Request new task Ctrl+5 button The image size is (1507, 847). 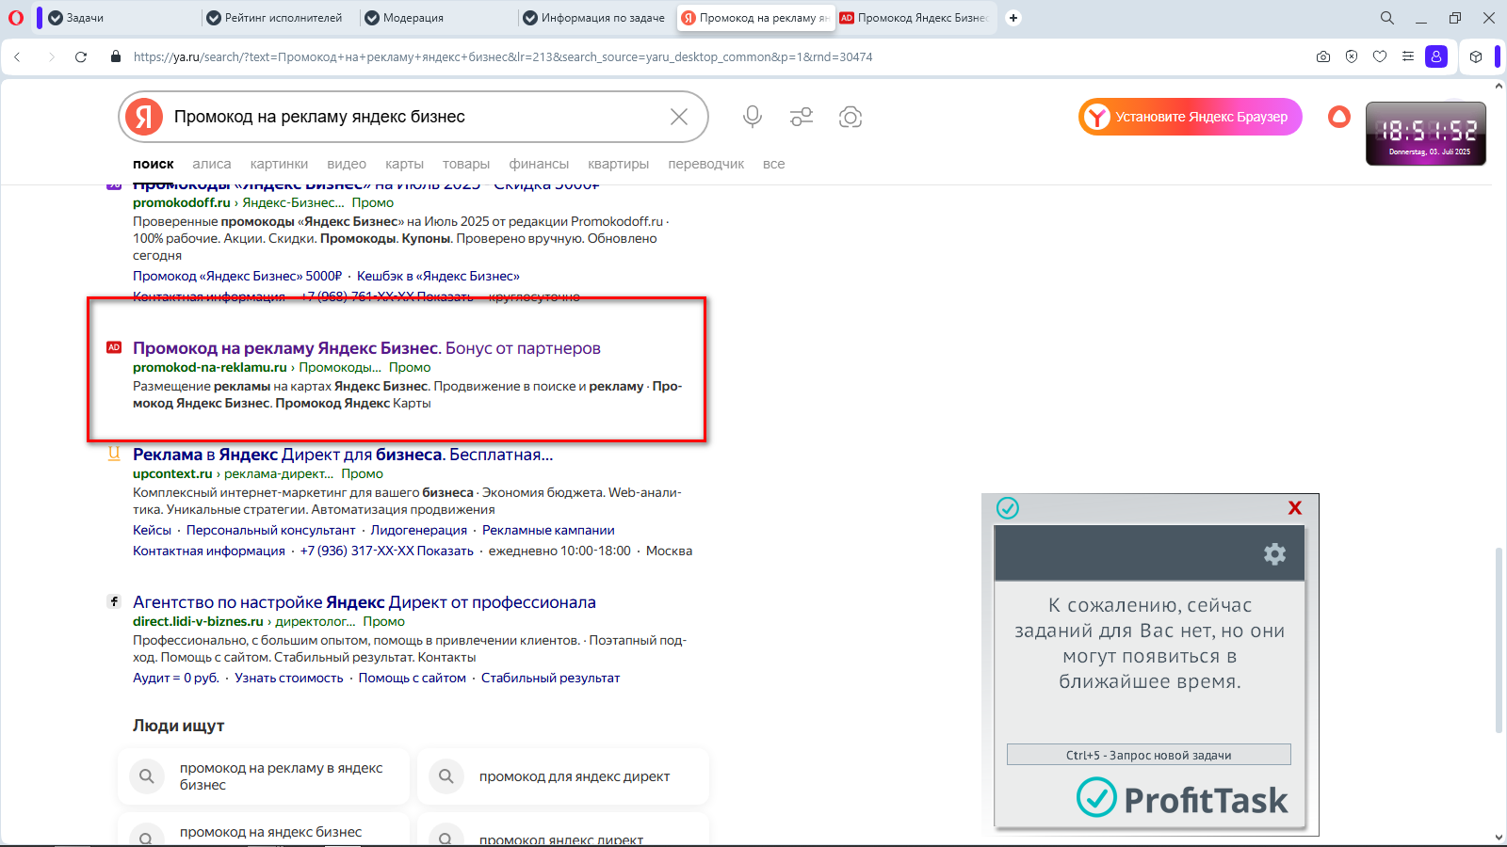(x=1149, y=755)
